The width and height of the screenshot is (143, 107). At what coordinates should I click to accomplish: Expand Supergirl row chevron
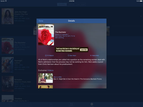[141, 65]
